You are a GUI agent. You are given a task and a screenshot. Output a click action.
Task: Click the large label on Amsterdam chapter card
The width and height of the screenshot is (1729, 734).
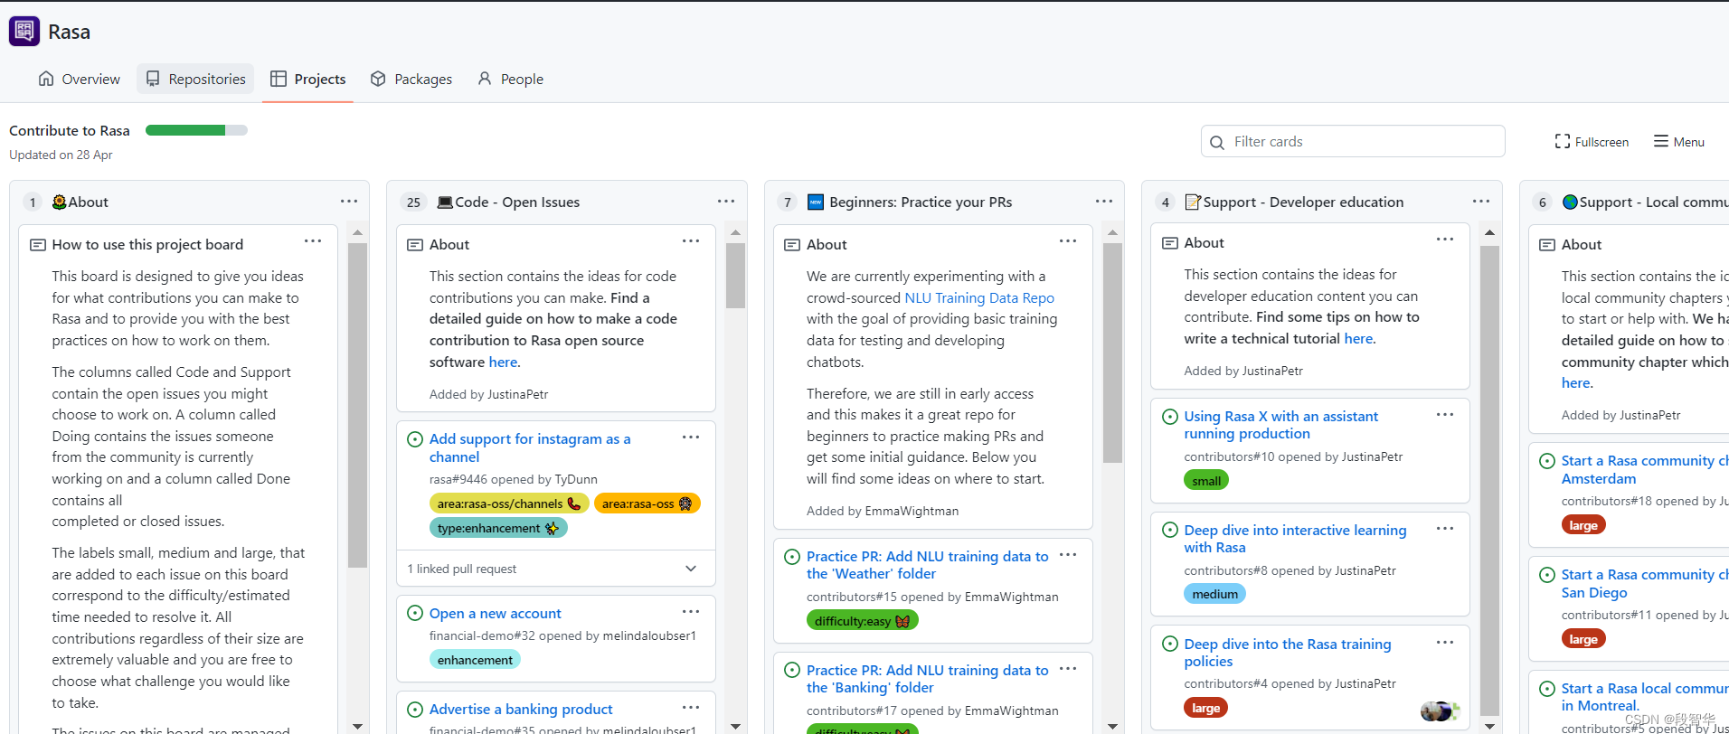click(1583, 525)
